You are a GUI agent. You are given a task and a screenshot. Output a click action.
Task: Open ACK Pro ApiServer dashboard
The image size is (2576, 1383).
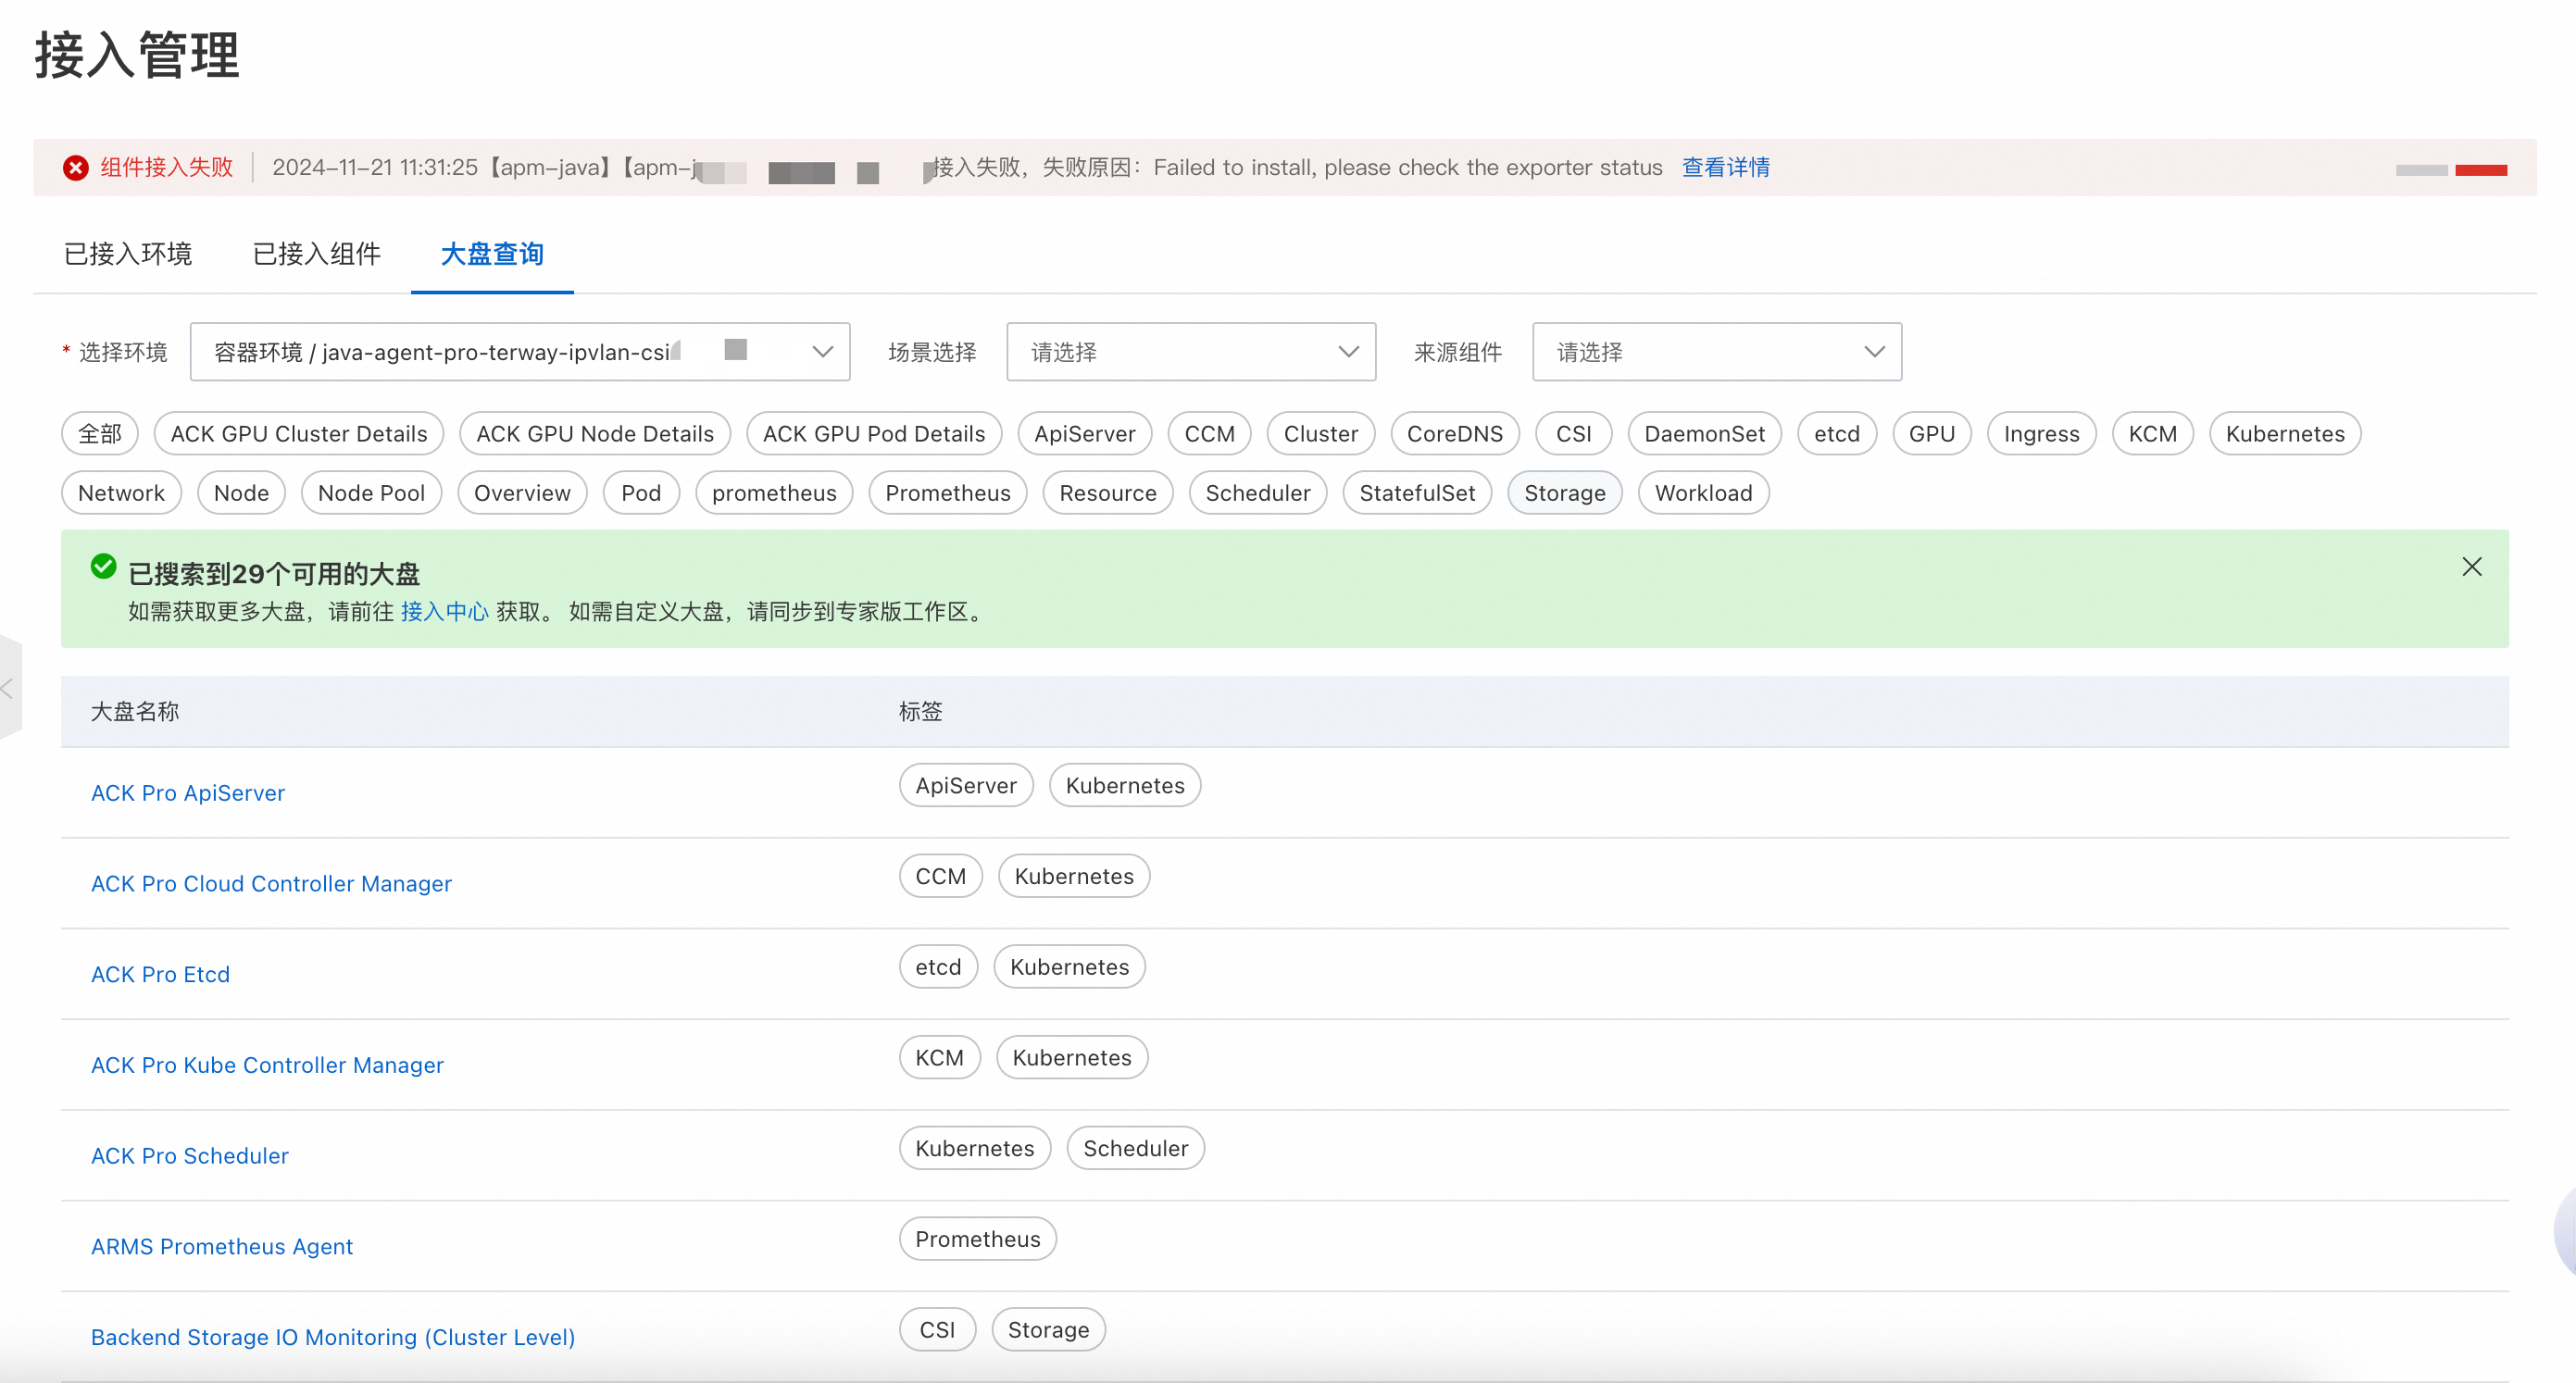coord(188,793)
